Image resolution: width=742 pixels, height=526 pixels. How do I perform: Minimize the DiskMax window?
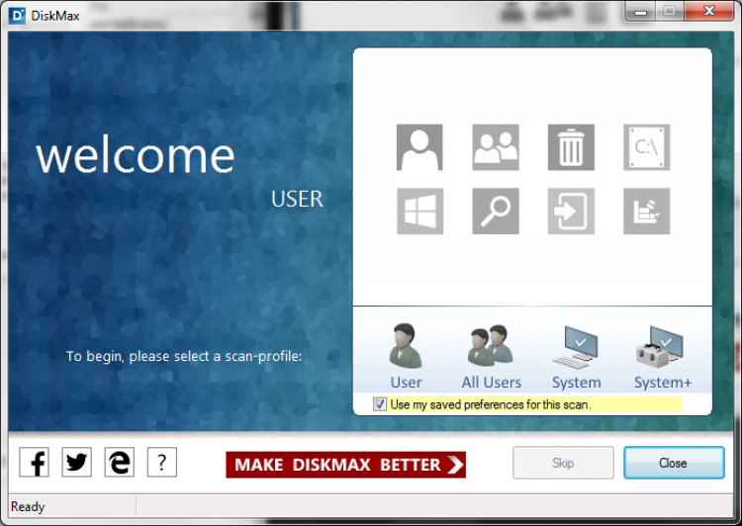(640, 11)
